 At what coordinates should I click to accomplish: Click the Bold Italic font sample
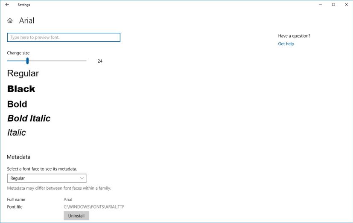(x=29, y=118)
